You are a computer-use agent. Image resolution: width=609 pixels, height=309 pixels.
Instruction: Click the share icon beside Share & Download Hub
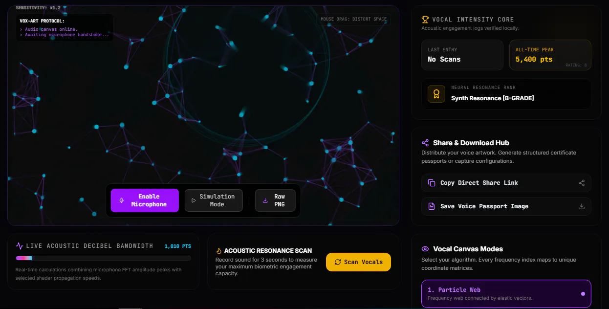425,143
